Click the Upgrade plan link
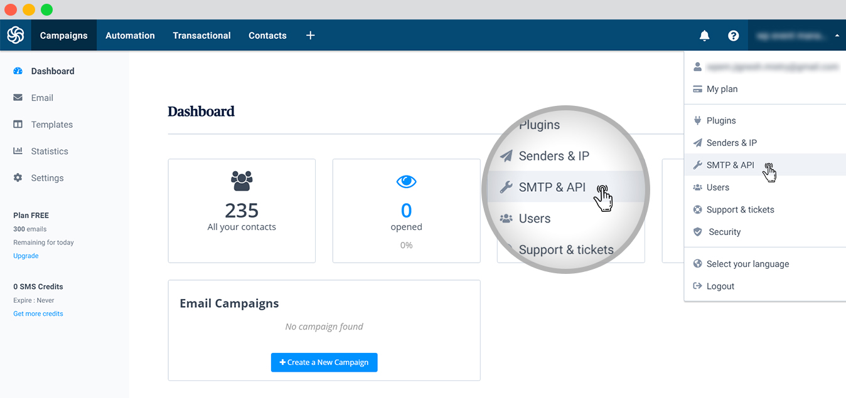846x398 pixels. click(x=26, y=256)
